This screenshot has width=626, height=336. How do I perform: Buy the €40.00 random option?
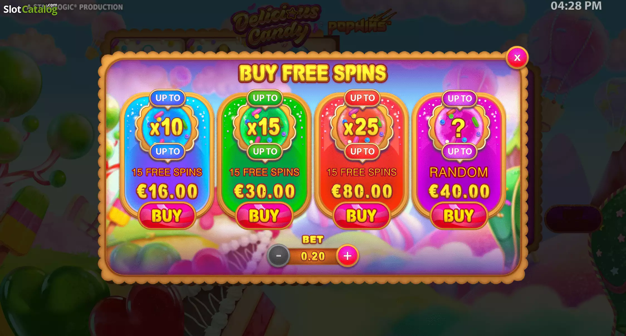point(459,216)
